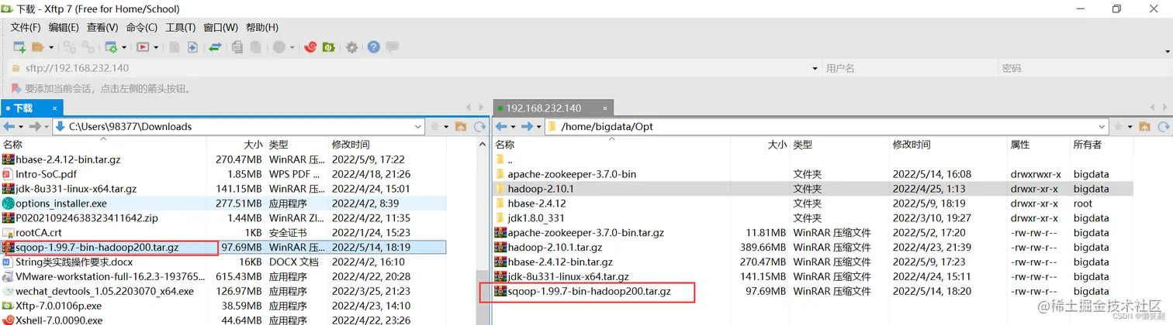Expand the local path C:\Users\98377\Downloads dropdown

coord(417,126)
